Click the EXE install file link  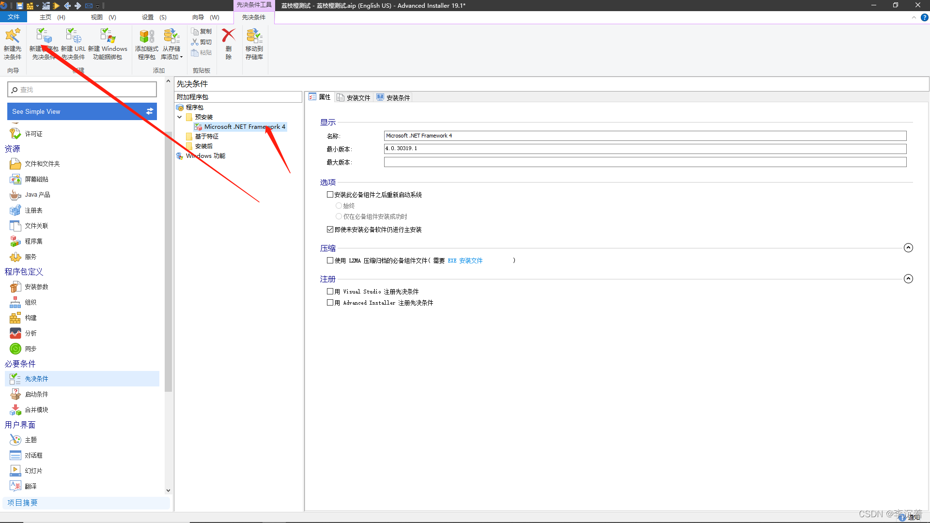(465, 261)
